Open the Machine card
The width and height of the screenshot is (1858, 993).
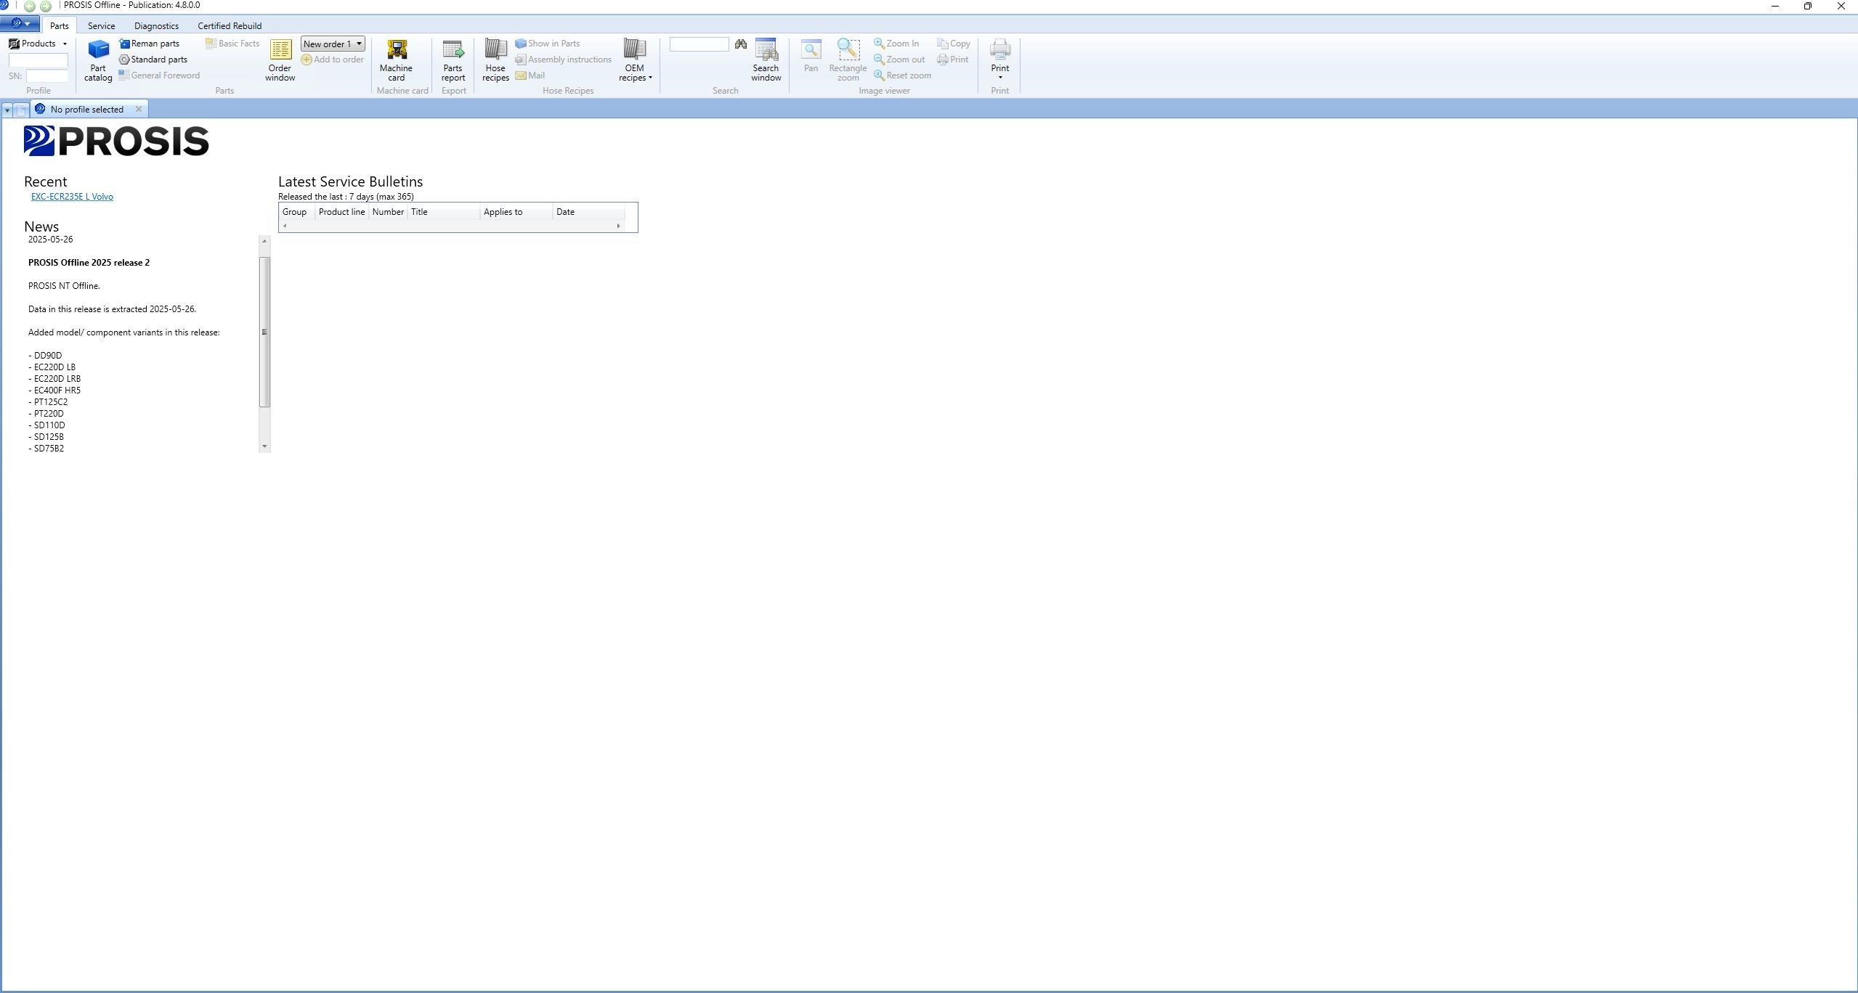coord(396,60)
